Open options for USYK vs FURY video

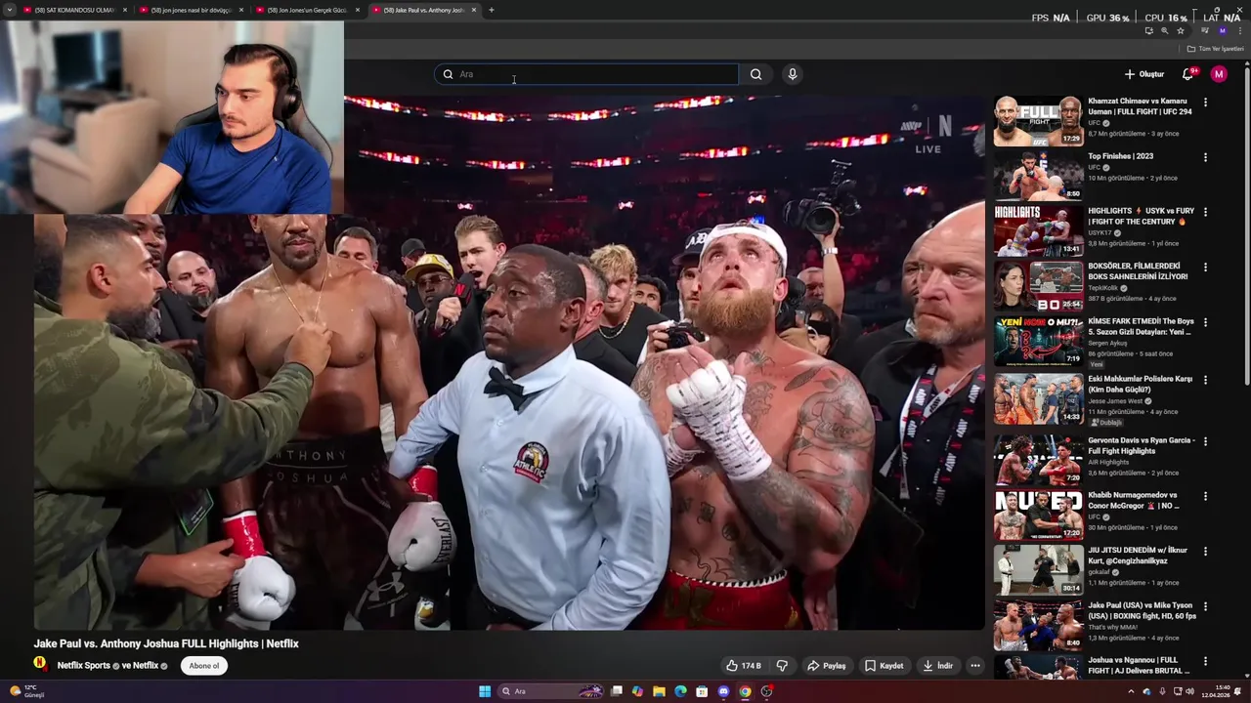[x=1205, y=212]
